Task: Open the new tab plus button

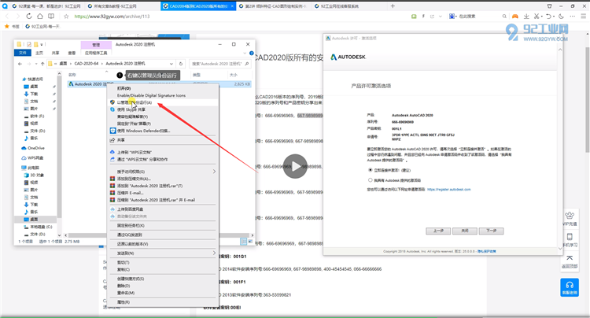Action: tap(393, 6)
